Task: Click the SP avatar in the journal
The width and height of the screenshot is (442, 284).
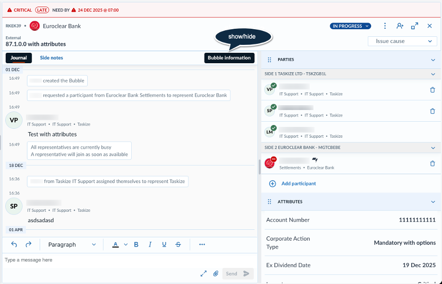Action: (14, 206)
